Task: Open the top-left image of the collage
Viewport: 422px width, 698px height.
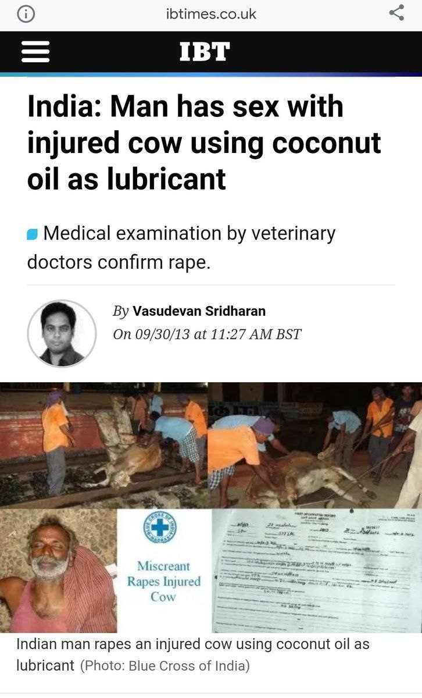Action: (103, 445)
